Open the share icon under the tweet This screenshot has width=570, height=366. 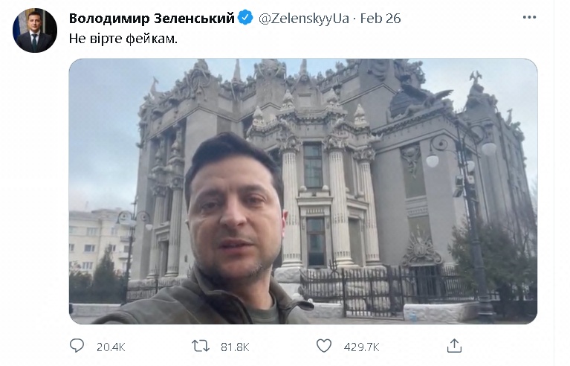click(x=454, y=346)
